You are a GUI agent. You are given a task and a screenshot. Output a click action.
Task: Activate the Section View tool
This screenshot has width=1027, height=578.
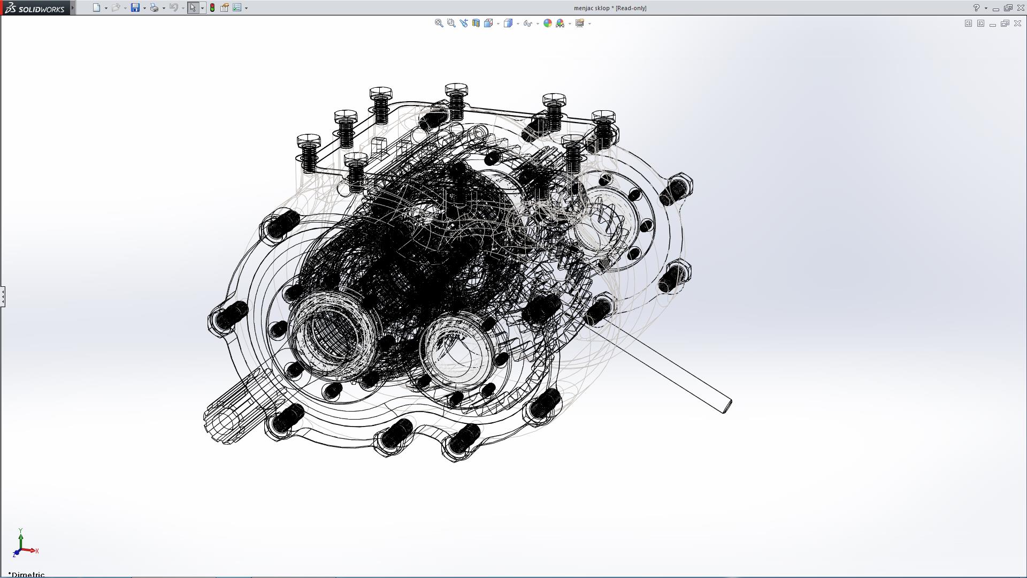(476, 23)
